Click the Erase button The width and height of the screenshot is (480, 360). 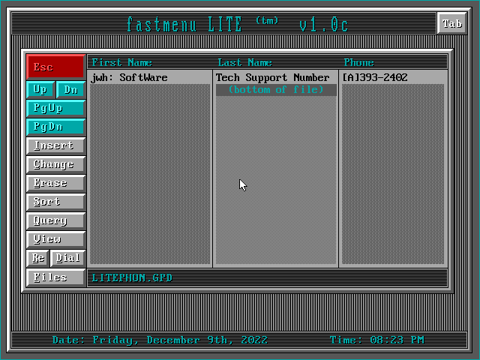(x=55, y=183)
